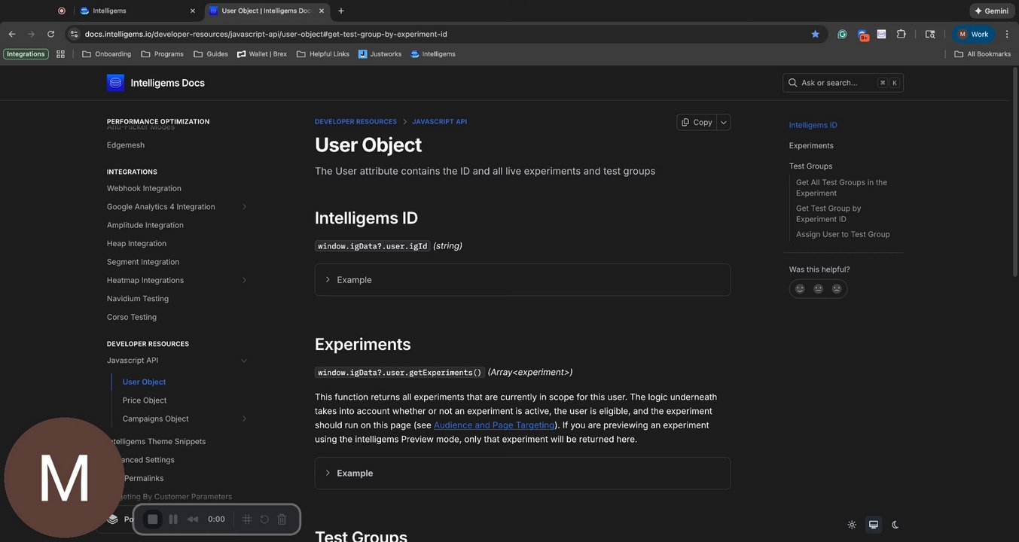Click the Ask or search field

[x=836, y=83]
